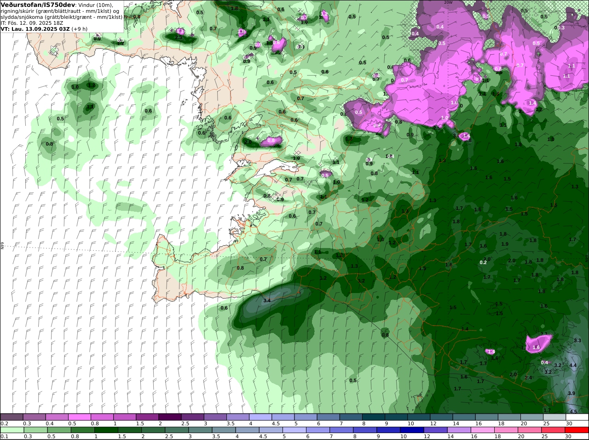Select the bright magenta legend swatch labeled 0.5
Viewport: 589px width, 440px height.
point(79,417)
